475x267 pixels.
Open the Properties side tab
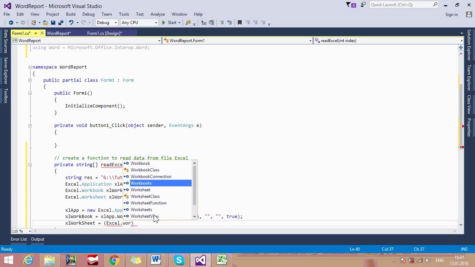click(x=469, y=127)
